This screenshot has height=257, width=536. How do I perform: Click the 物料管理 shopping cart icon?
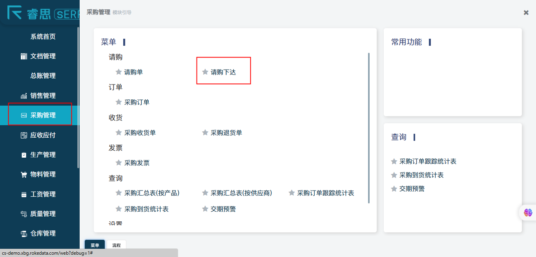(x=24, y=174)
